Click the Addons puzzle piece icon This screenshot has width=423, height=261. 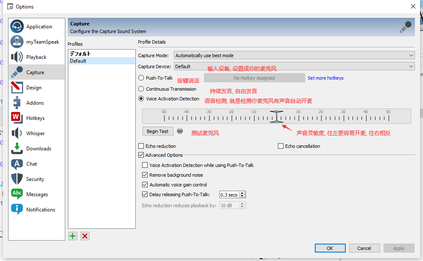[17, 103]
